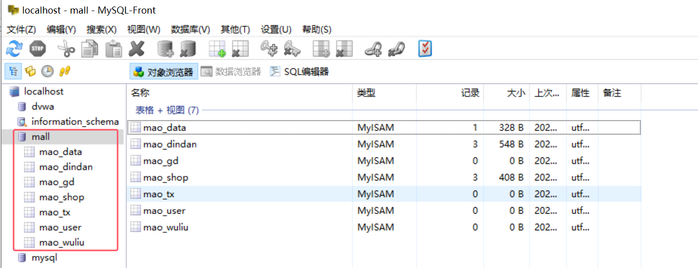Click the blue refresh arrows icon
Image resolution: width=698 pixels, height=268 pixels.
point(14,49)
